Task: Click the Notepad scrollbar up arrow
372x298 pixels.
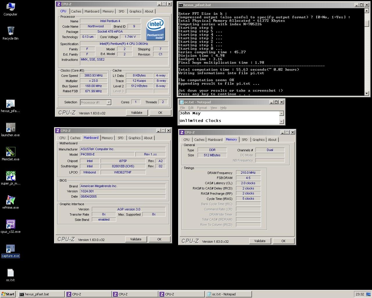Action: [x=281, y=113]
